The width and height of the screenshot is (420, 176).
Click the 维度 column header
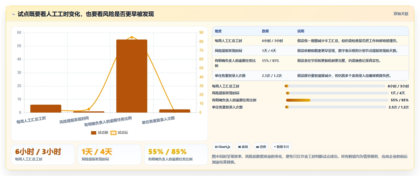[218, 31]
